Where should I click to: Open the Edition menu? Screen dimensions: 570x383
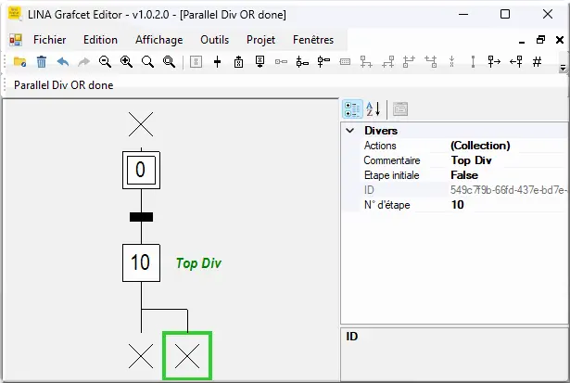tap(100, 40)
